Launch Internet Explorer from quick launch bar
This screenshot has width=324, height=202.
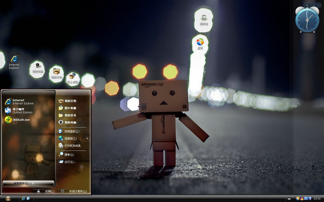click(23, 198)
